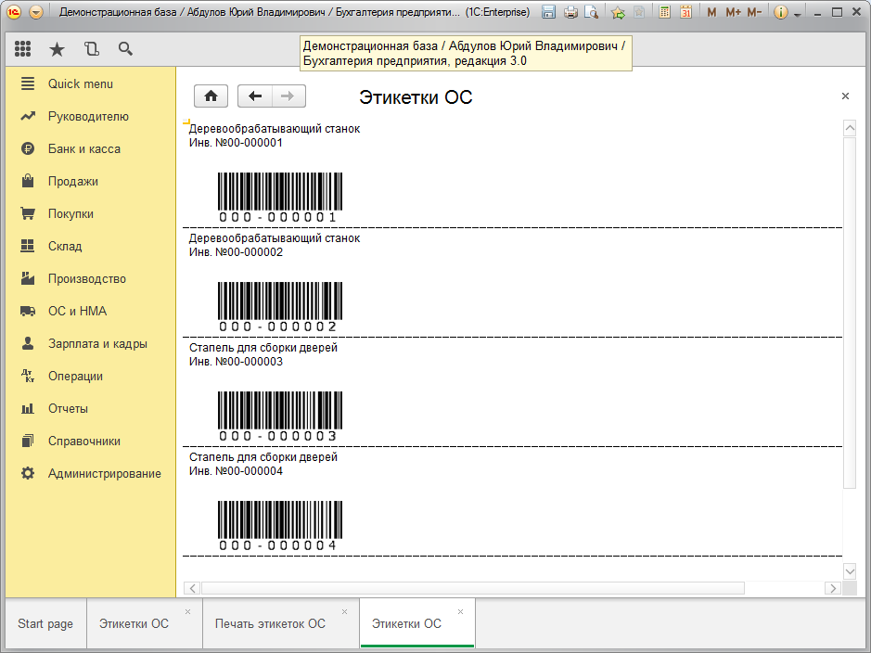Click horizontal scrollbar right arrow
Image resolution: width=871 pixels, height=653 pixels.
(832, 588)
